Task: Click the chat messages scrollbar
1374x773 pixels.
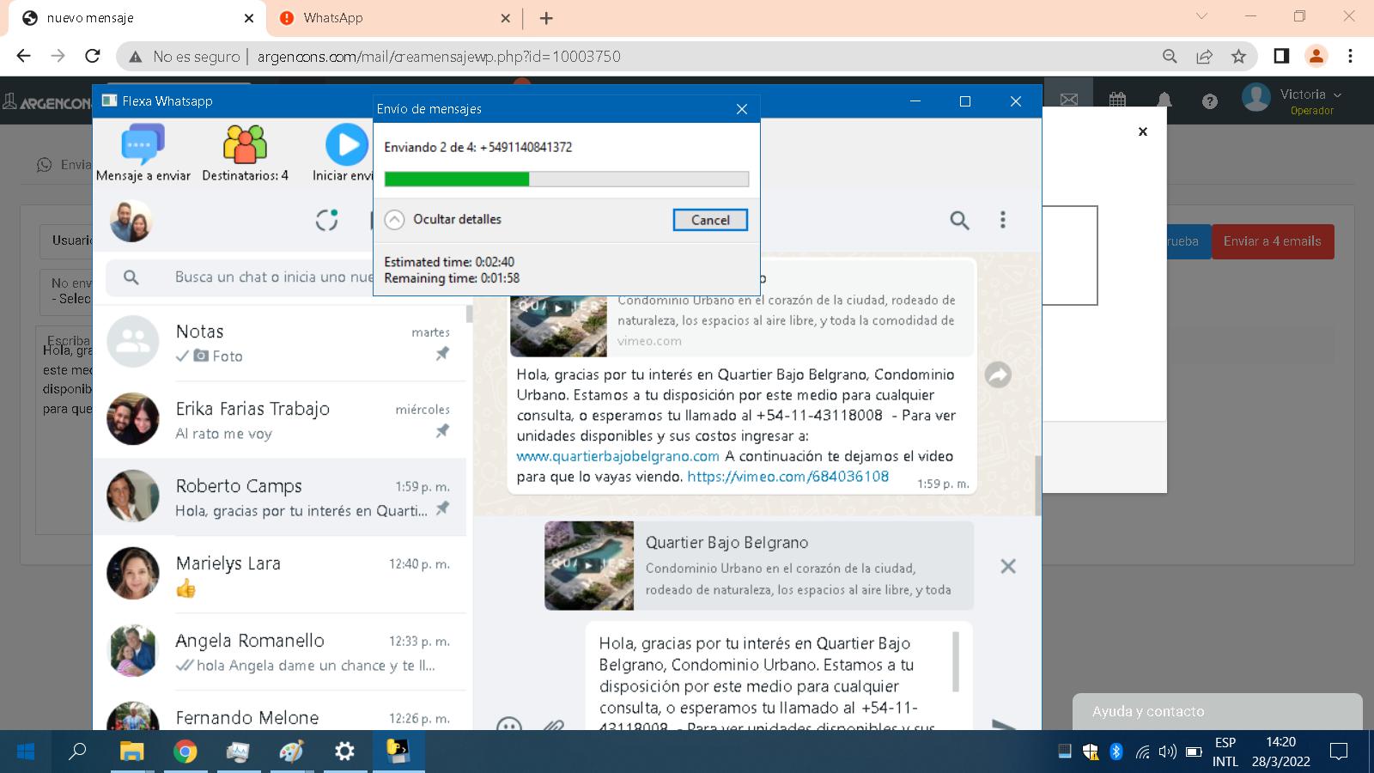Action: click(1038, 485)
